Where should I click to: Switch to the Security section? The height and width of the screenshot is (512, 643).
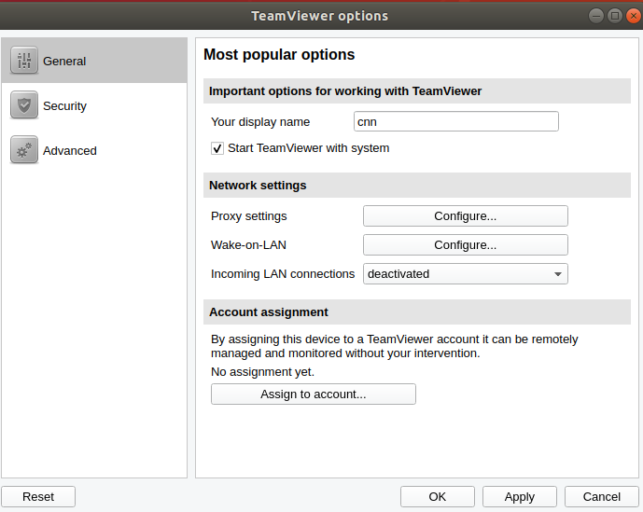pyautogui.click(x=94, y=105)
